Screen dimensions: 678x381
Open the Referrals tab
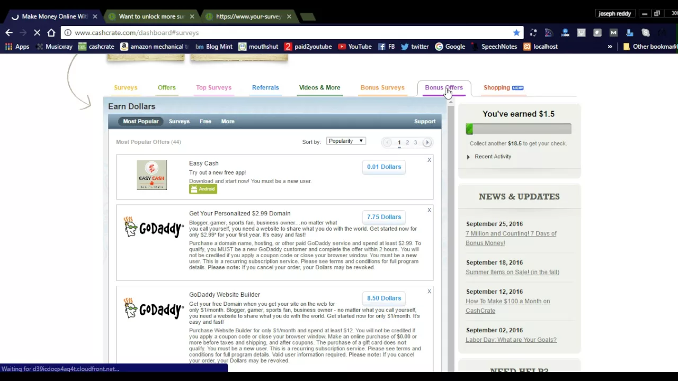[265, 88]
